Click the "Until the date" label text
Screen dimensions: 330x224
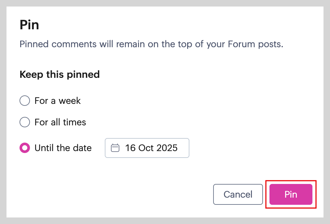(63, 148)
